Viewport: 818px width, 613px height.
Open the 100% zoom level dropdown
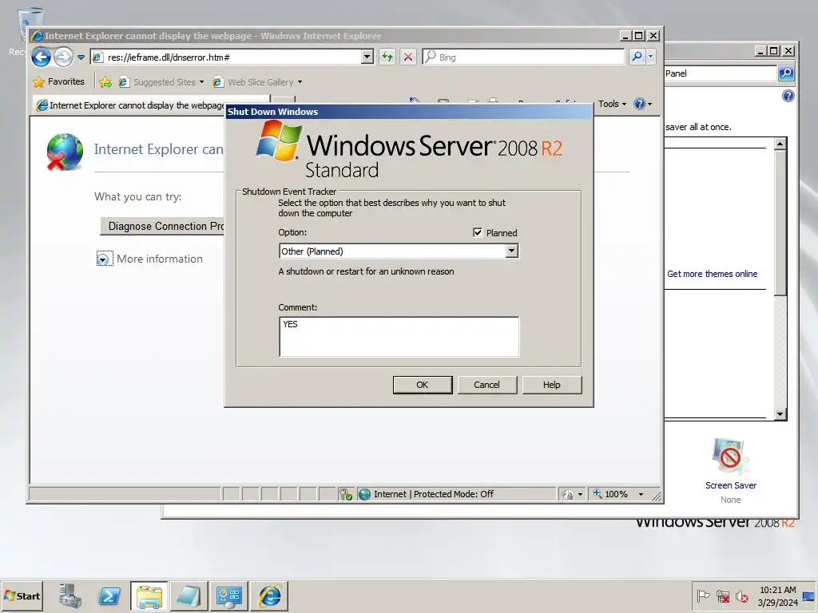coord(641,494)
